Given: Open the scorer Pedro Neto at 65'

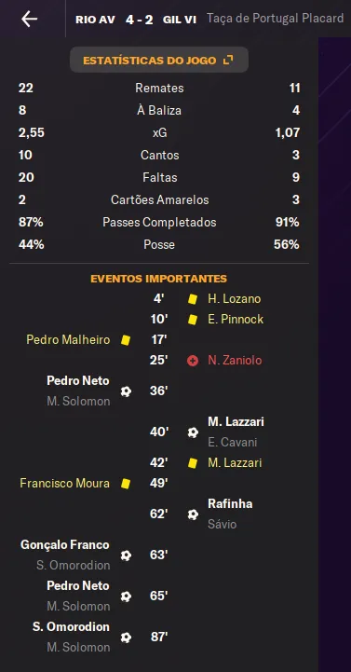Looking at the screenshot, I should click(78, 586).
